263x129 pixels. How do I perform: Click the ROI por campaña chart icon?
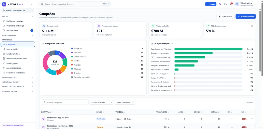click(152, 43)
